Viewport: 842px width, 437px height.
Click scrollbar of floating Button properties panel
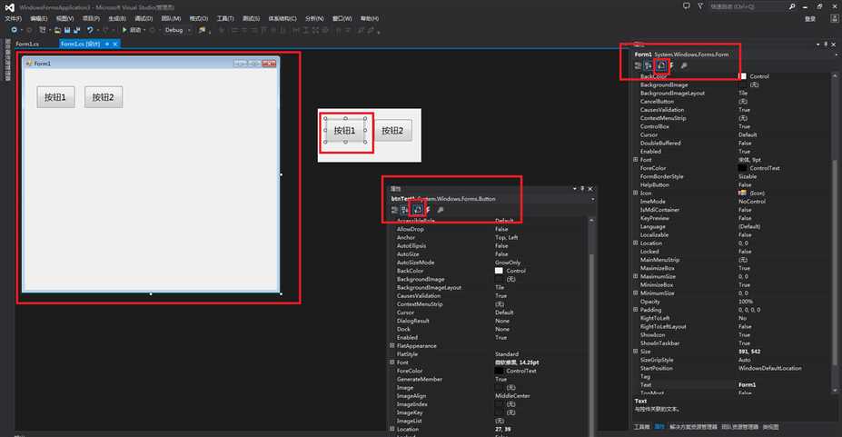[x=592, y=343]
